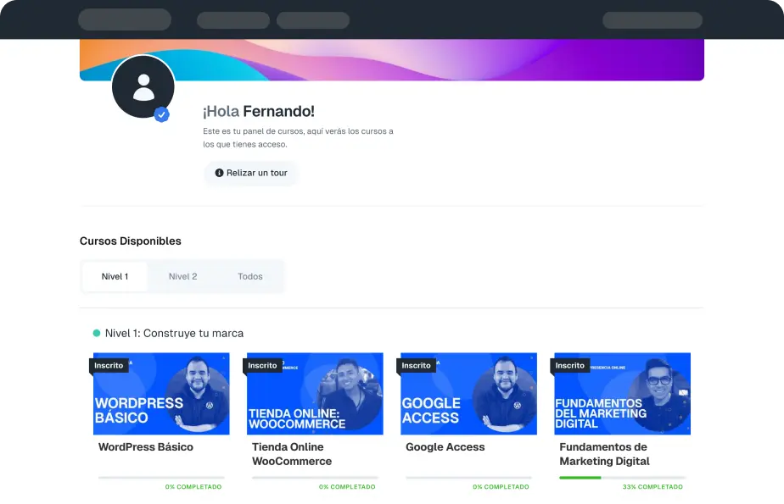Image resolution: width=784 pixels, height=504 pixels.
Task: Open the Google Access course title
Action: (x=445, y=447)
